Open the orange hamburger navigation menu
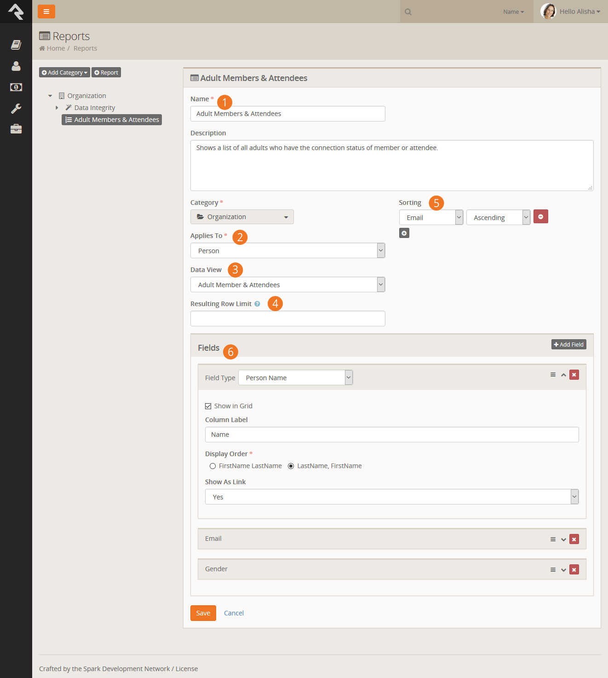Screen dimensions: 608x678 coord(46,12)
